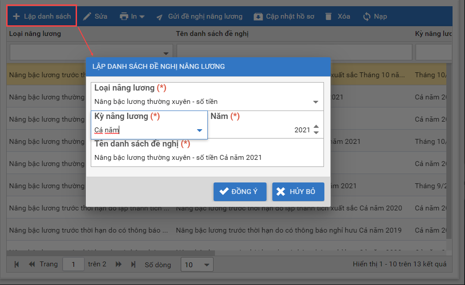Image resolution: width=465 pixels, height=285 pixels.
Task: Go to the first page icon
Action: click(17, 265)
